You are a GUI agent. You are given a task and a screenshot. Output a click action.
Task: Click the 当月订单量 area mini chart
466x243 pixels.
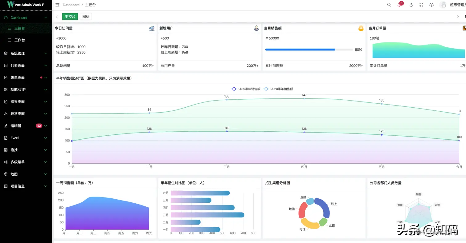point(419,50)
